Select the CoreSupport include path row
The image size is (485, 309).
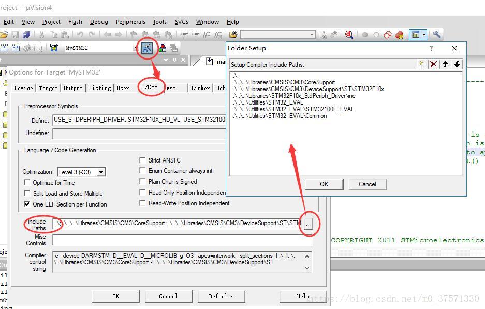pyautogui.click(x=283, y=82)
